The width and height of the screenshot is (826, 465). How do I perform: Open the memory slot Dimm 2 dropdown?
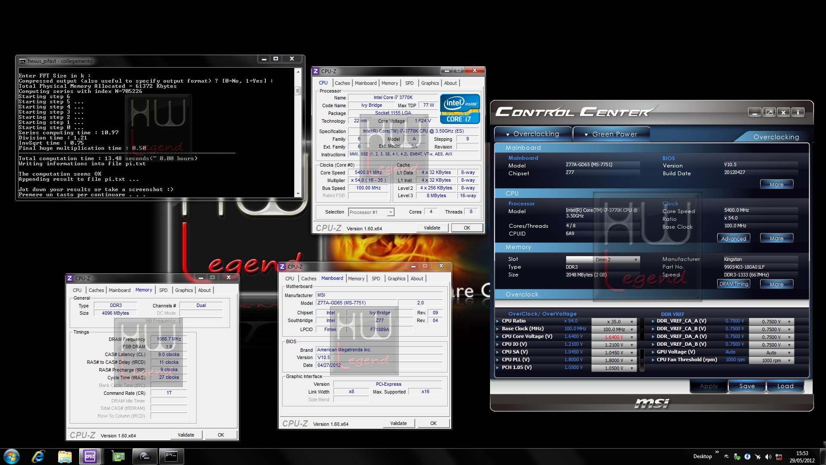pos(603,260)
